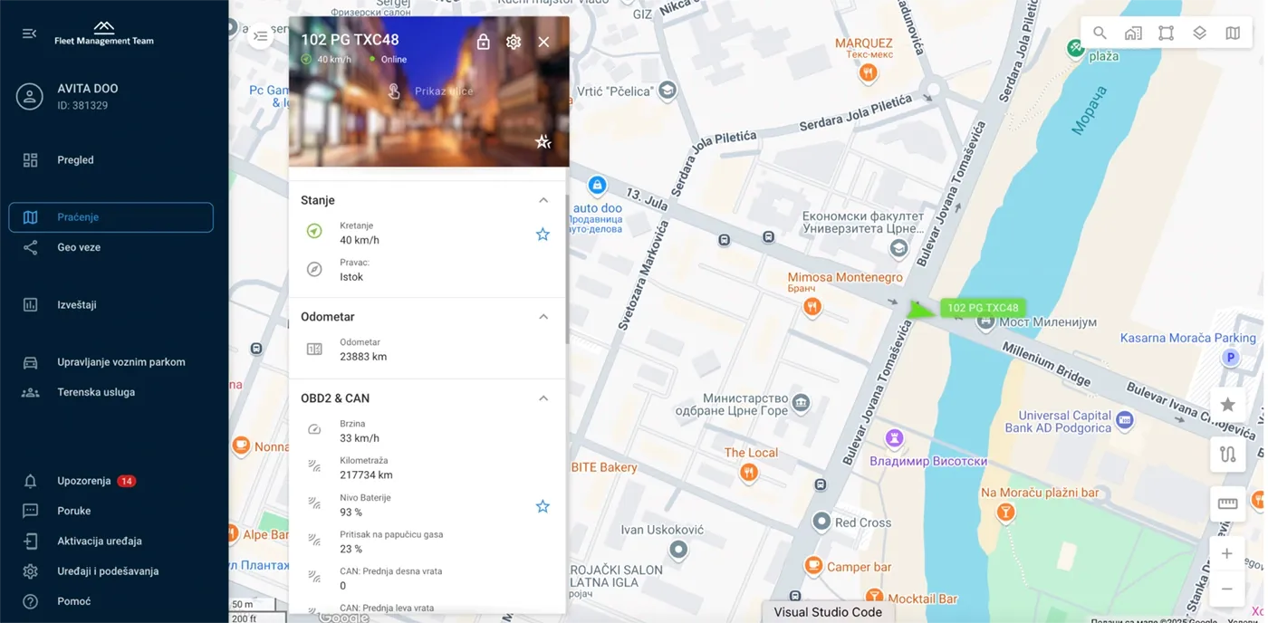Click the Poruke chat bubble icon

coord(30,511)
